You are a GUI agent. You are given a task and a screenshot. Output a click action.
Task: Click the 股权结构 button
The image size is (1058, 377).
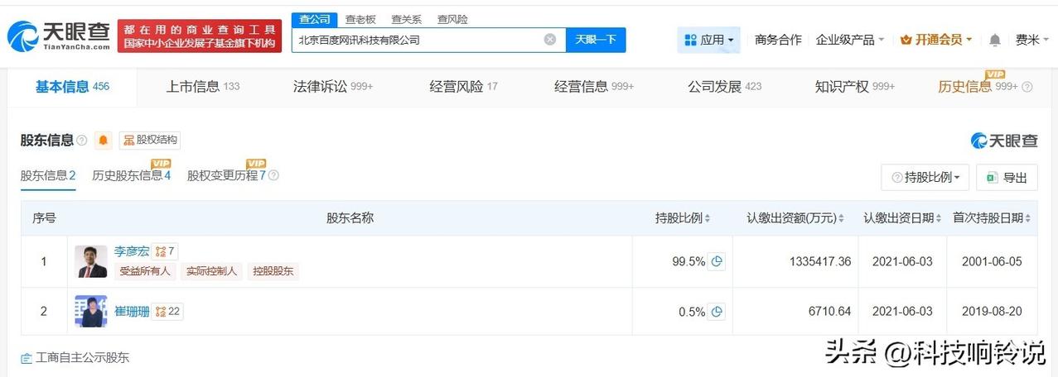click(150, 141)
